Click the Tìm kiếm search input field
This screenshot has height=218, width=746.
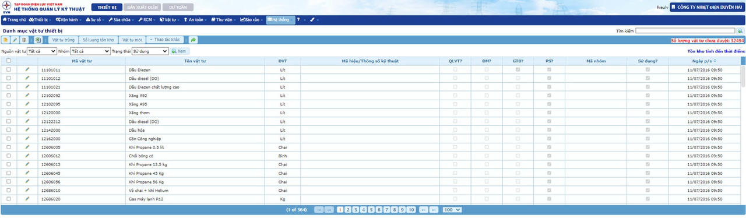point(685,31)
